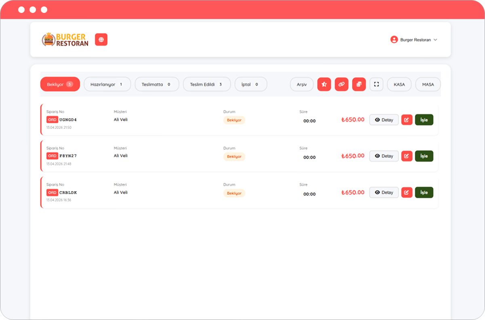Viewport: 485px width, 320px height.
Task: View Detay for order F8YN27
Action: [384, 156]
